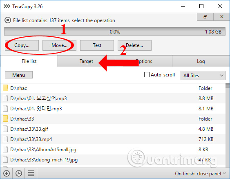This screenshot has height=179, width=230.
Task: Click the panel restore icon below title bar
Action: pos(205,17)
